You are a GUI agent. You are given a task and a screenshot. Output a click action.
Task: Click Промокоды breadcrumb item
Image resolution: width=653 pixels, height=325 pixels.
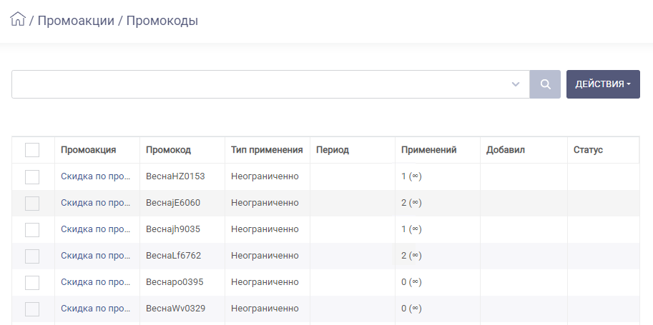pos(162,21)
